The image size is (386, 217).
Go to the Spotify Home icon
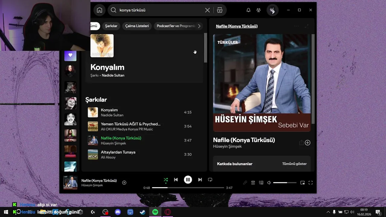click(x=100, y=10)
